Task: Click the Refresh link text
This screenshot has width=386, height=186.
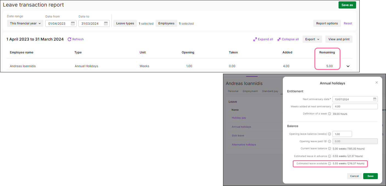Action: [78, 39]
